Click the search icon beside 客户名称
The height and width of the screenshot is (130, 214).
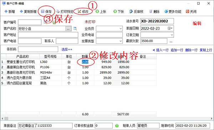[75, 28]
